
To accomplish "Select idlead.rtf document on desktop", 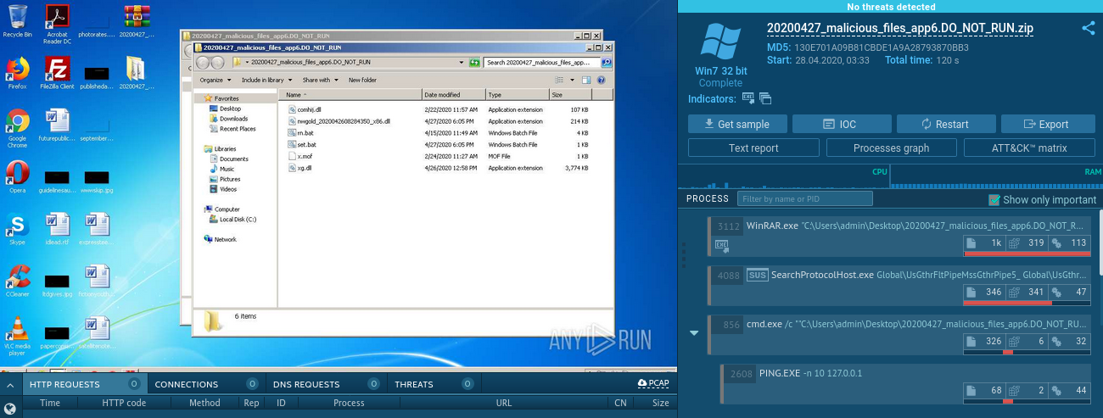I will pos(57,229).
